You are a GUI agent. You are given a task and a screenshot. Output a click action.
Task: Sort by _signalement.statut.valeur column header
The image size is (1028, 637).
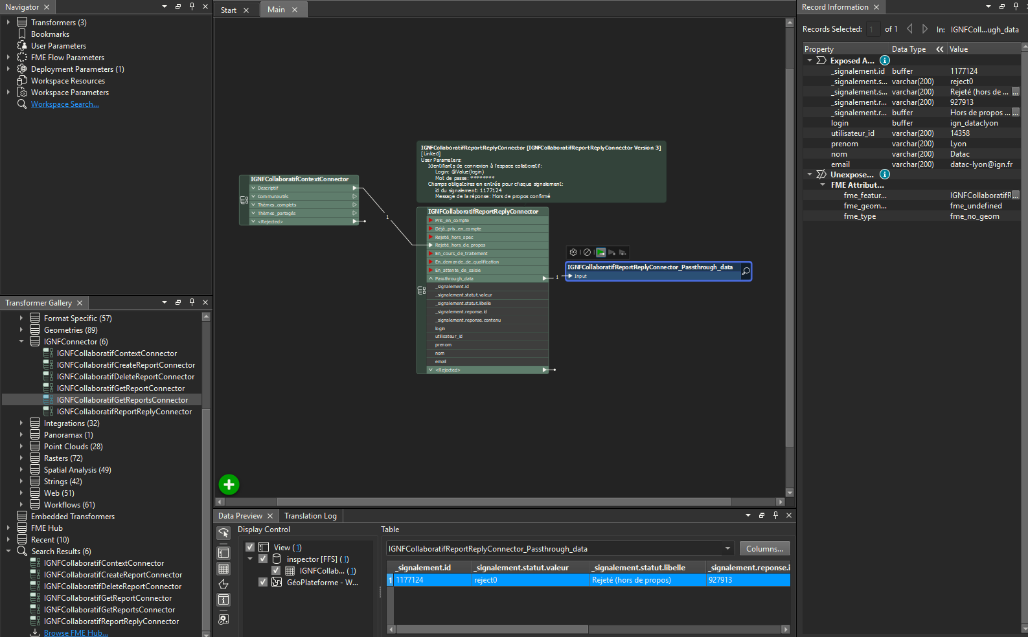[x=531, y=568]
